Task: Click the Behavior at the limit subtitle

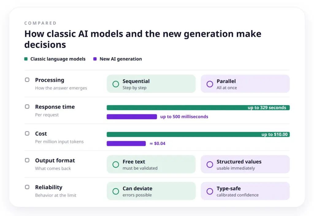Action: [x=56, y=195]
